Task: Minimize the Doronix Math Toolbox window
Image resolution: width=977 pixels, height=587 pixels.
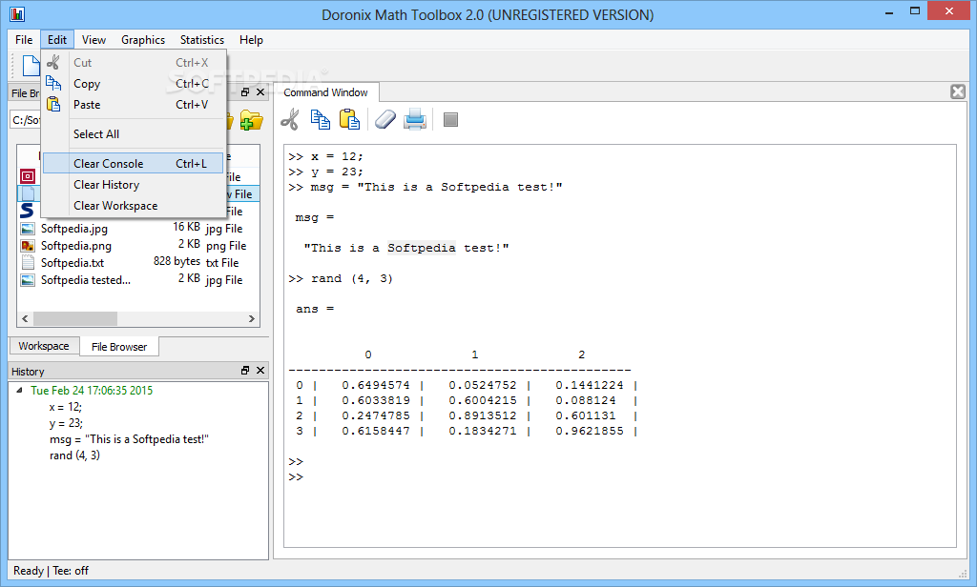Action: 889,11
